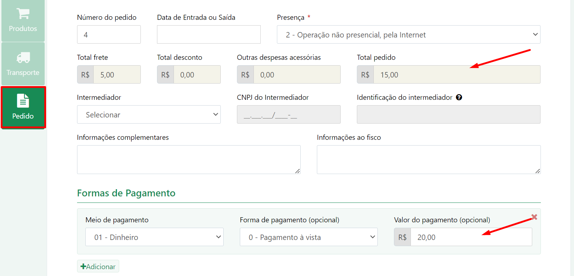Click the Informações ao fisco text area
The image size is (574, 276).
coord(429,160)
